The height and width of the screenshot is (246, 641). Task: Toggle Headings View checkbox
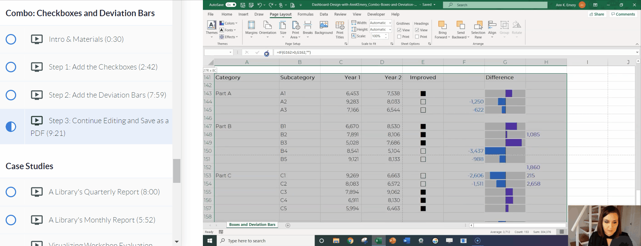tap(417, 30)
